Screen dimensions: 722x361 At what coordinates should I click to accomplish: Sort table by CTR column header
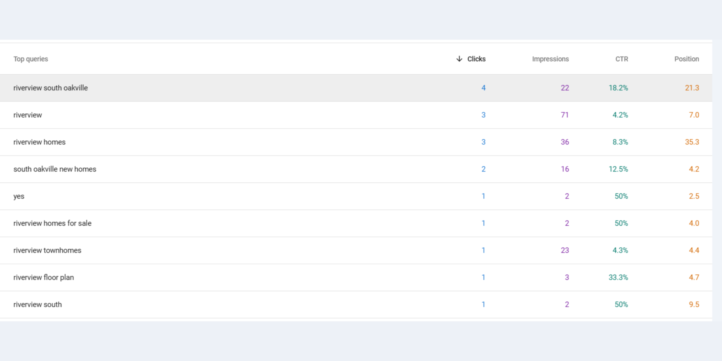point(622,59)
